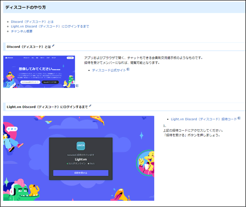
Task: Click '想像してみてください' headline in Discord thumbnail
Action: pyautogui.click(x=39, y=69)
